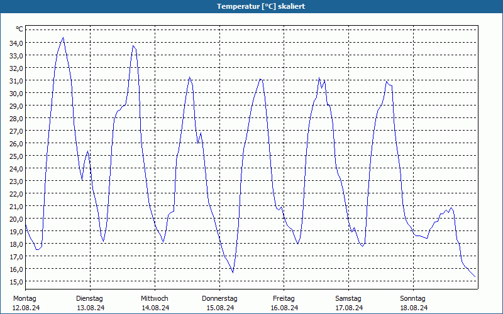Select the 23,0 y-axis label

[16, 181]
